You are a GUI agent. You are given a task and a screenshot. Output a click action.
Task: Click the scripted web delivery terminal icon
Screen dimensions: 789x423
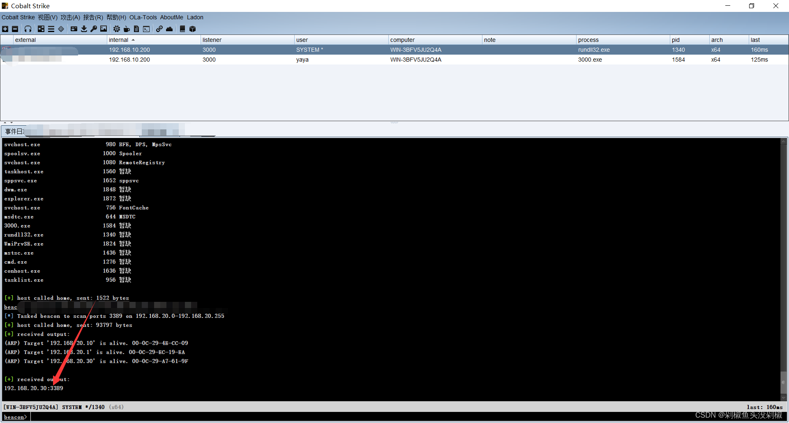146,29
